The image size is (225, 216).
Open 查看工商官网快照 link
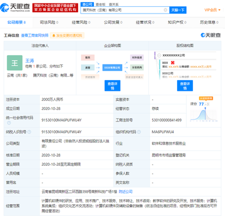coord(35,36)
